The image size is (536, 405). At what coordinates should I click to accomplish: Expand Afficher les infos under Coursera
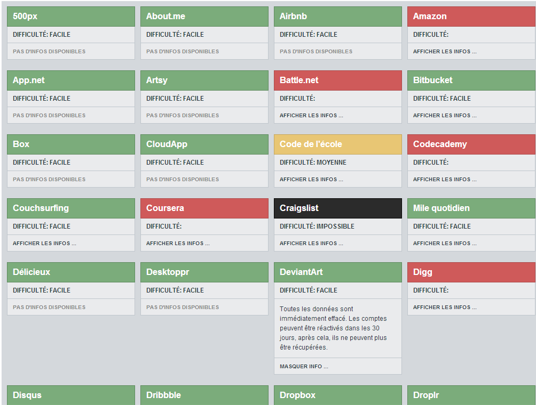(178, 244)
